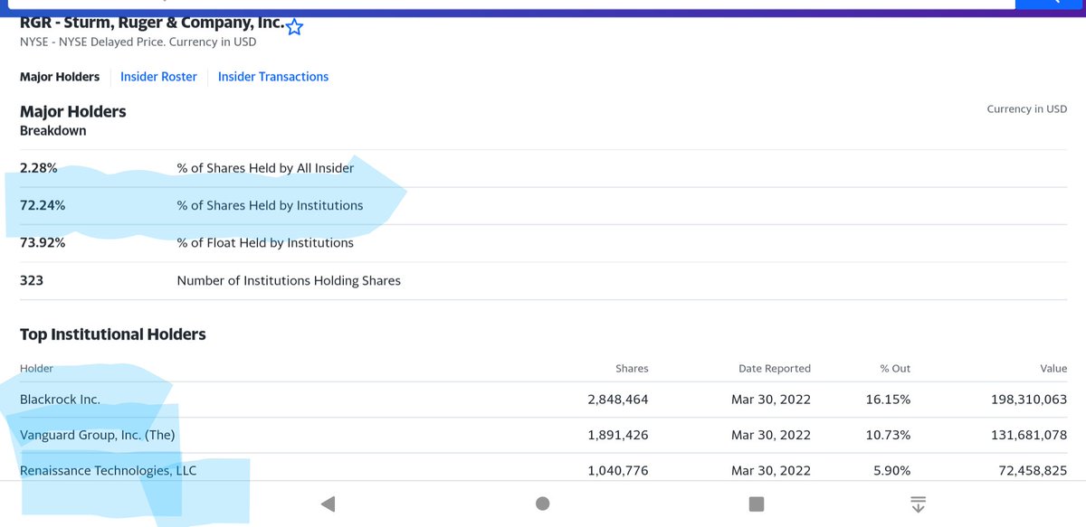Open the Insider Transactions tab
This screenshot has width=1086, height=527.
(273, 77)
